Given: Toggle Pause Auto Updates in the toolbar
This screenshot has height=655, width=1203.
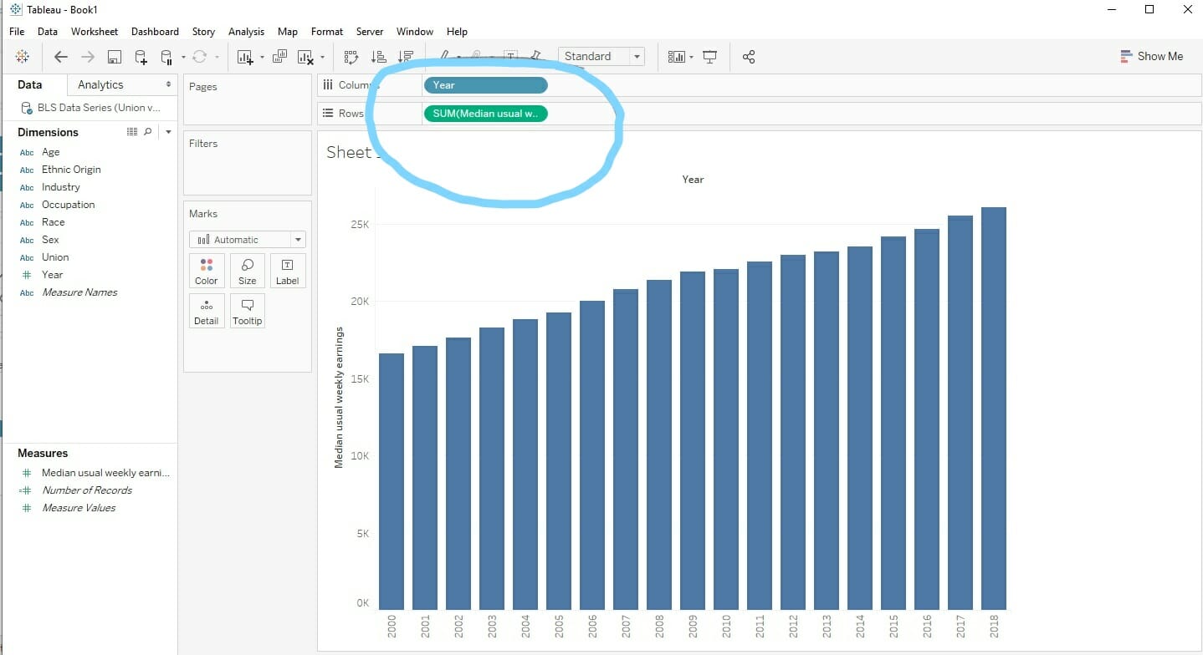Looking at the screenshot, I should 166,56.
